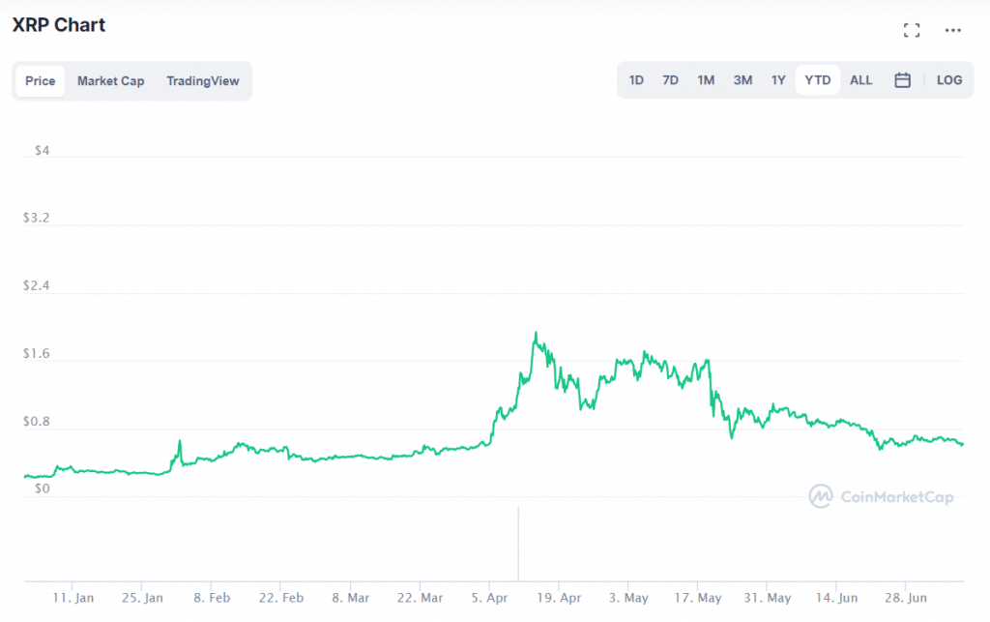The height and width of the screenshot is (622, 990).
Task: Toggle LOG scale on the chart
Action: pos(949,80)
